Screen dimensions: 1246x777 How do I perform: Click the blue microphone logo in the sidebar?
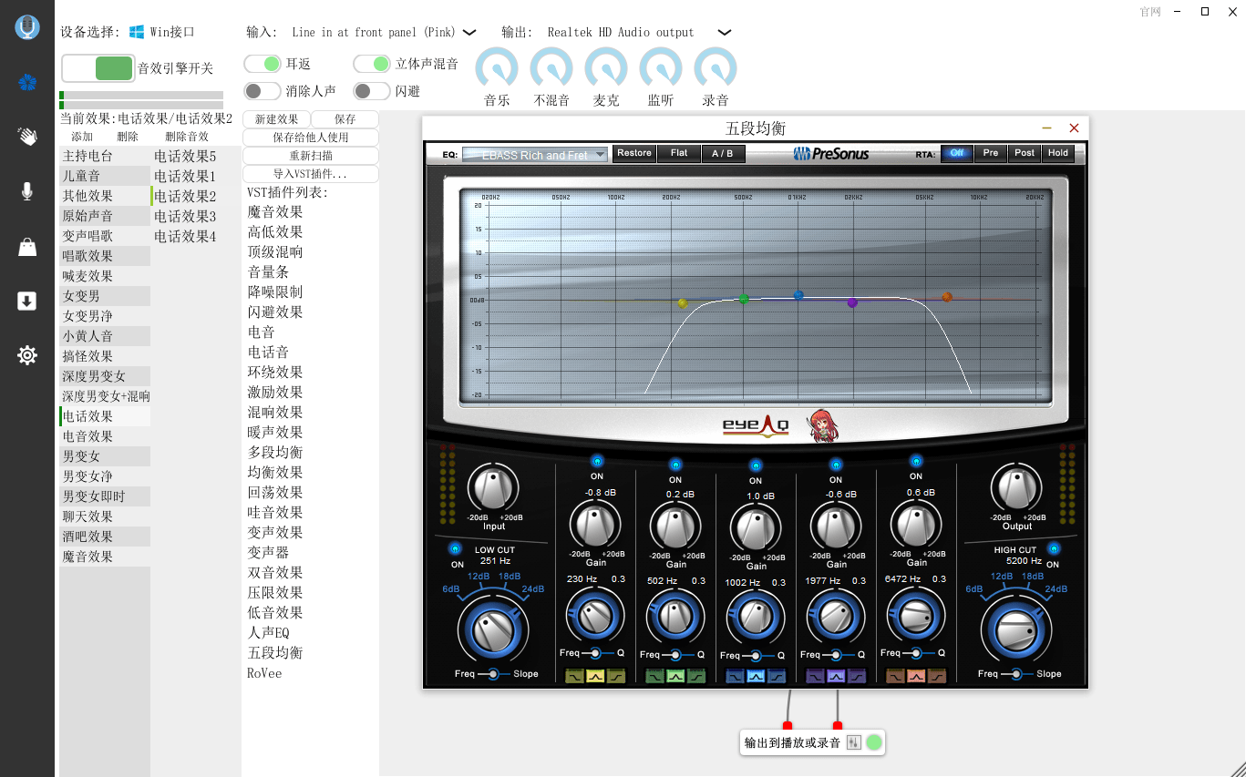(27, 27)
